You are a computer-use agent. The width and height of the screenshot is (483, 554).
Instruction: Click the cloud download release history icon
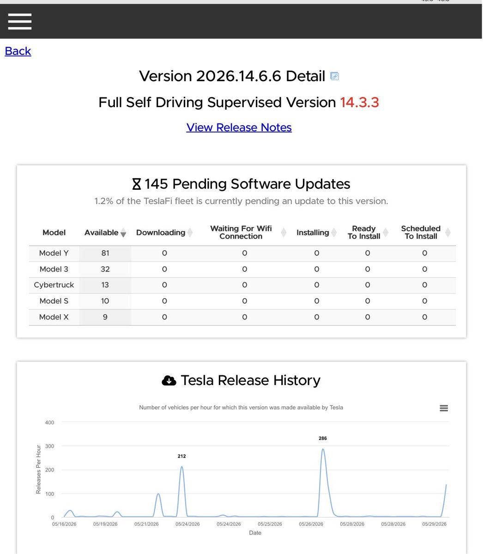click(x=169, y=380)
